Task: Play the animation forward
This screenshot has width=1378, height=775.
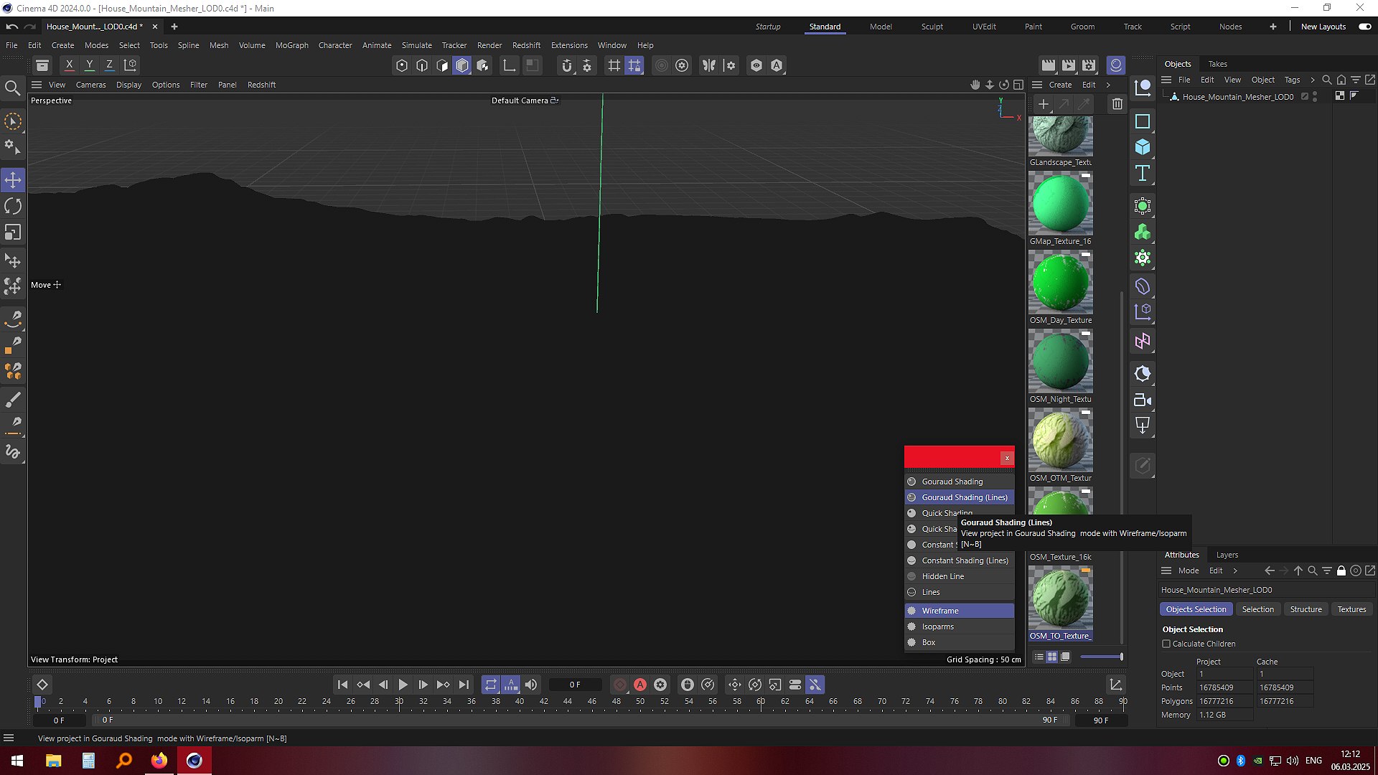Action: click(403, 685)
